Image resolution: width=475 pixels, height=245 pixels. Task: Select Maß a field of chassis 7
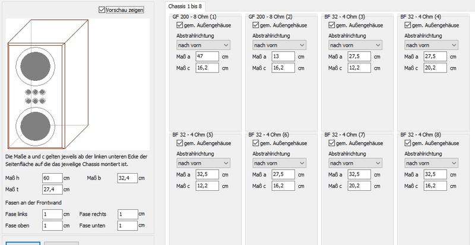pos(359,174)
